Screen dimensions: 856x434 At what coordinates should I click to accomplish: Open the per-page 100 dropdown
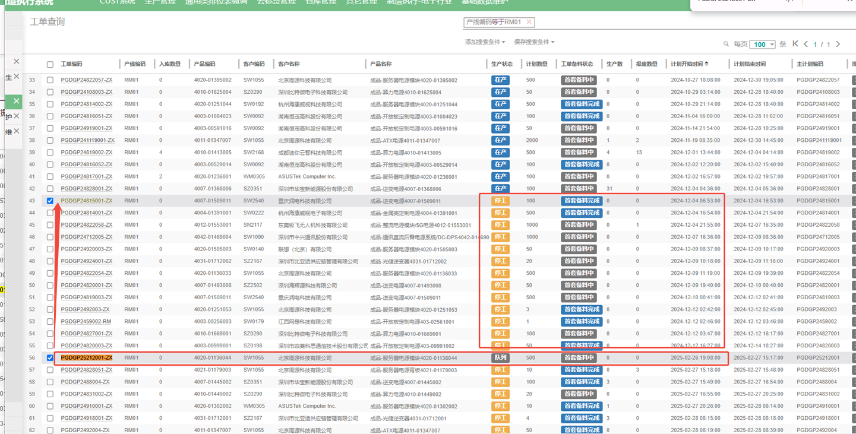(762, 45)
